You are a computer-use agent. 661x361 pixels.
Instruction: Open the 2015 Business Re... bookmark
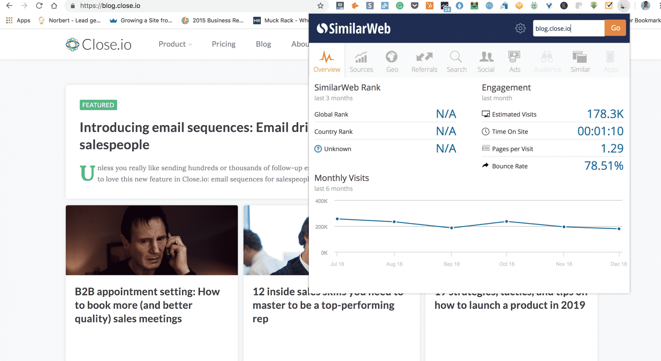(x=213, y=20)
